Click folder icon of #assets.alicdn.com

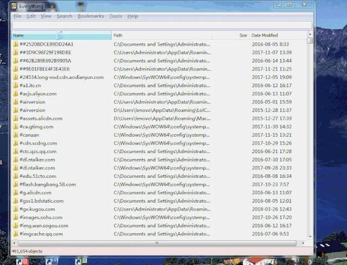(x=15, y=118)
